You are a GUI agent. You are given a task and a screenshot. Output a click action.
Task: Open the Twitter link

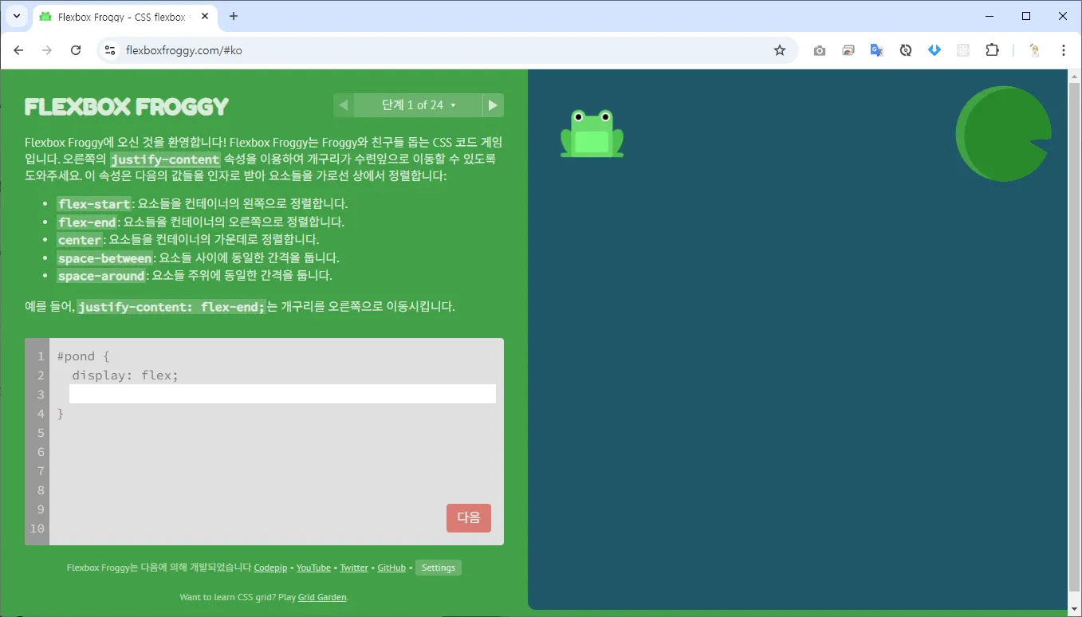pyautogui.click(x=354, y=568)
